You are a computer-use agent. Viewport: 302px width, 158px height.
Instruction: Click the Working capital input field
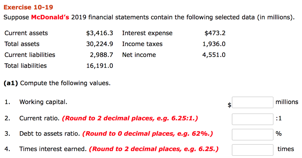pyautogui.click(x=252, y=102)
